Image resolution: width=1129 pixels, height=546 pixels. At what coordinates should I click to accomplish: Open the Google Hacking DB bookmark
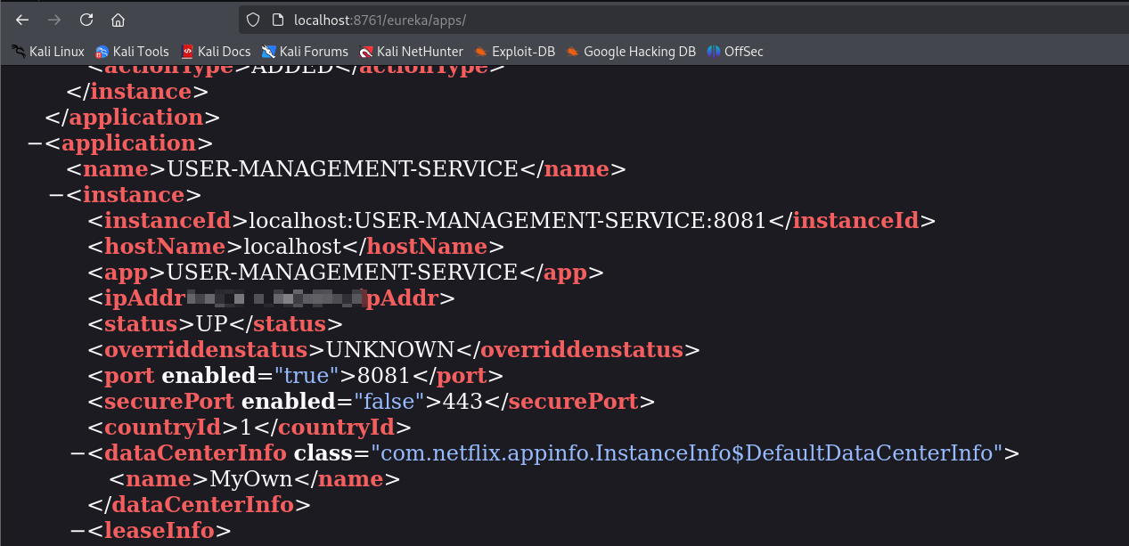click(x=631, y=52)
